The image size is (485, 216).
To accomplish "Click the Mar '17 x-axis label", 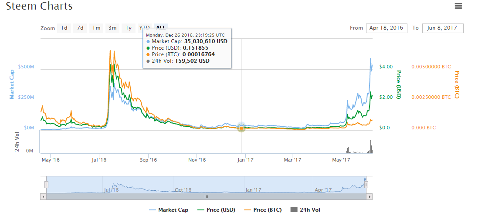I will pos(292,160).
